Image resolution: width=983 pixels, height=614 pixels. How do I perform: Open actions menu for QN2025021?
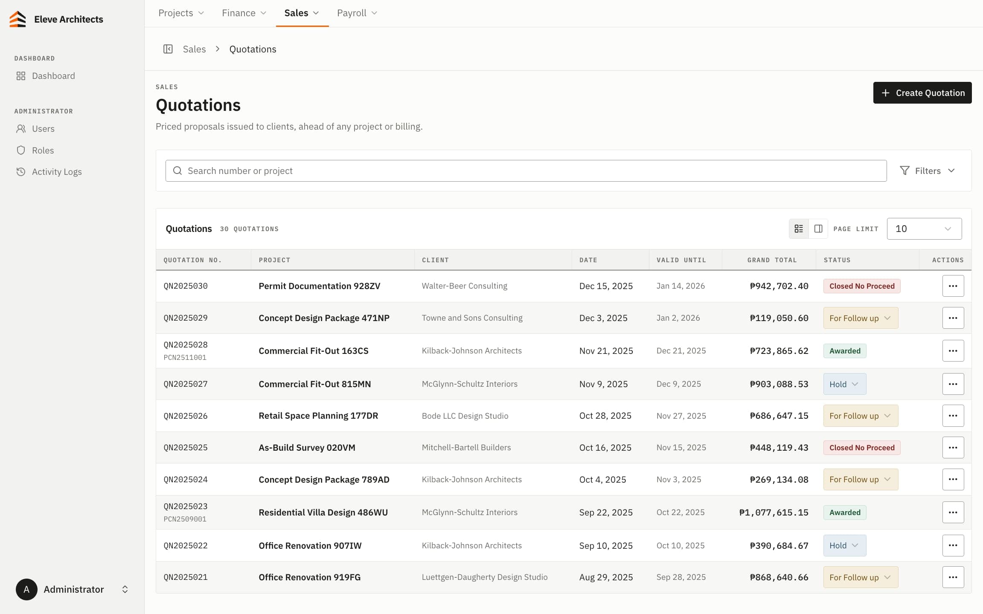tap(953, 577)
